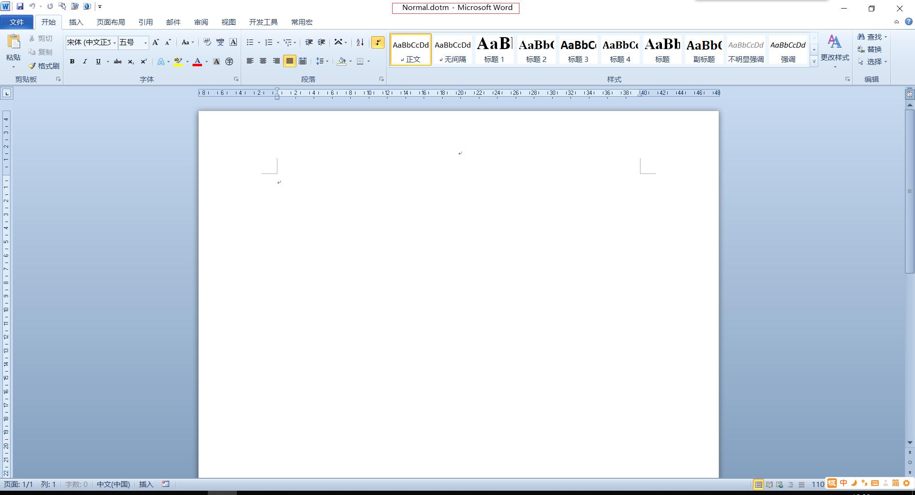
Task: Switch to the Page Layout (页面布局) tab
Action: tap(111, 22)
